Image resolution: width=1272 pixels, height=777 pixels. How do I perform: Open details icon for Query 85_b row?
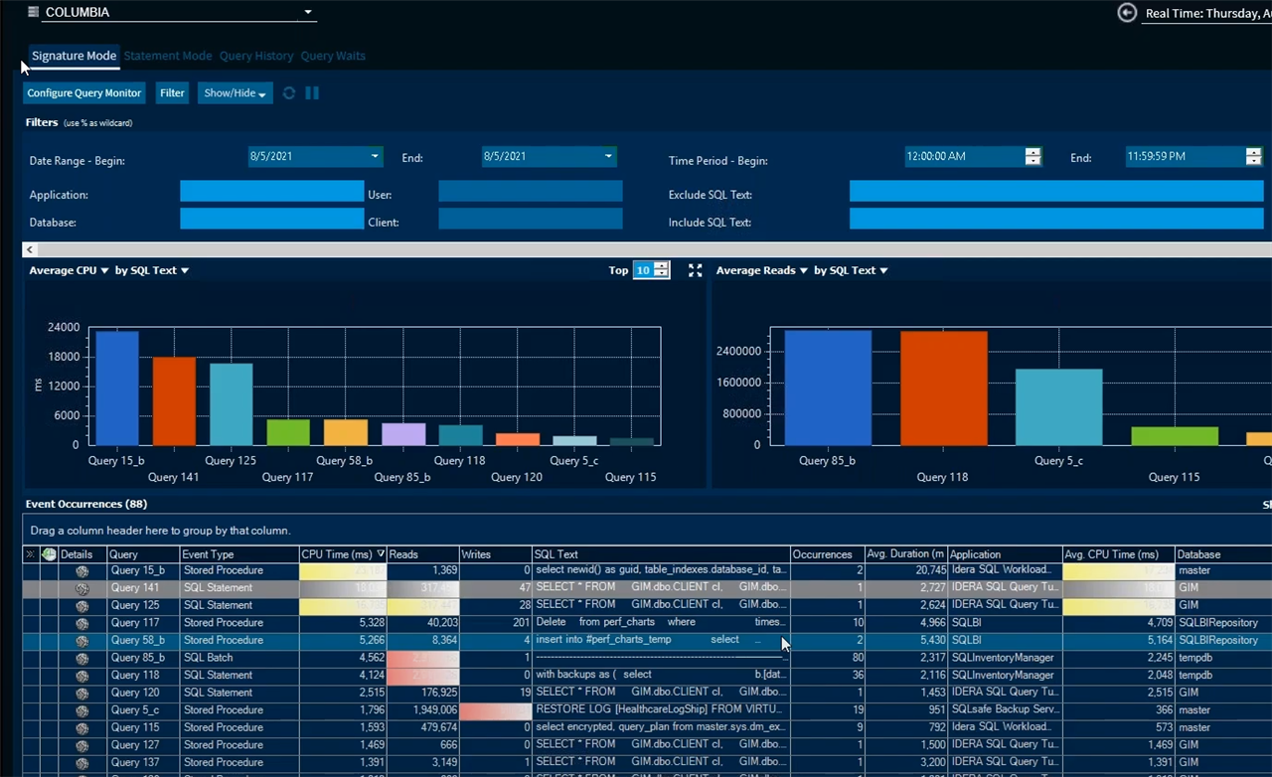coord(82,658)
